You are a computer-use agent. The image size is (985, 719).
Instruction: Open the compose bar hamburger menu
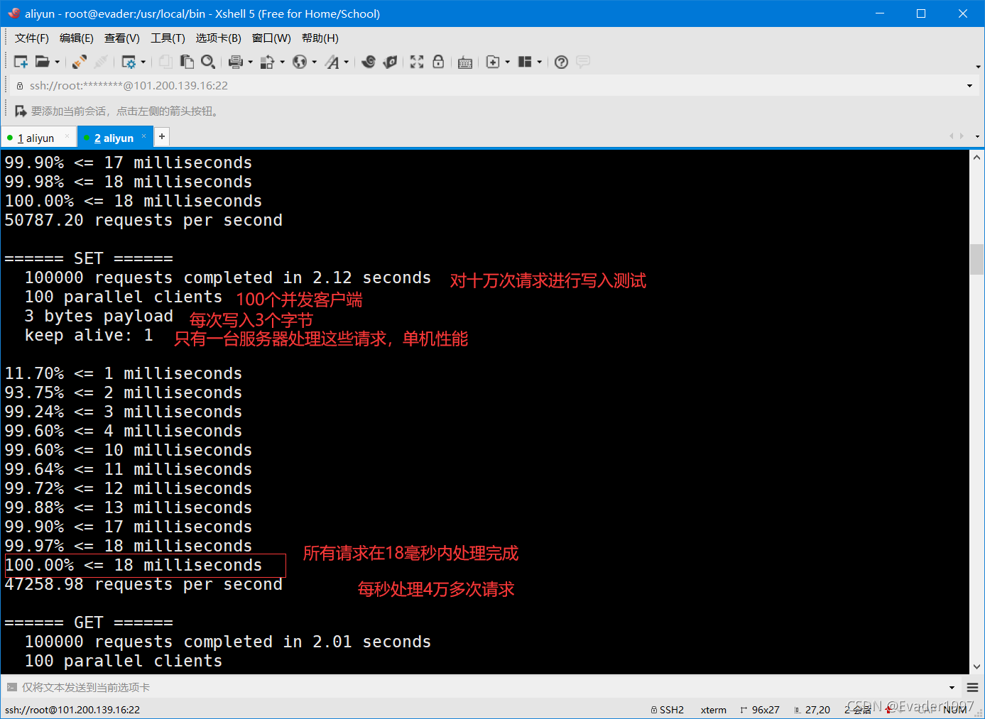(972, 687)
